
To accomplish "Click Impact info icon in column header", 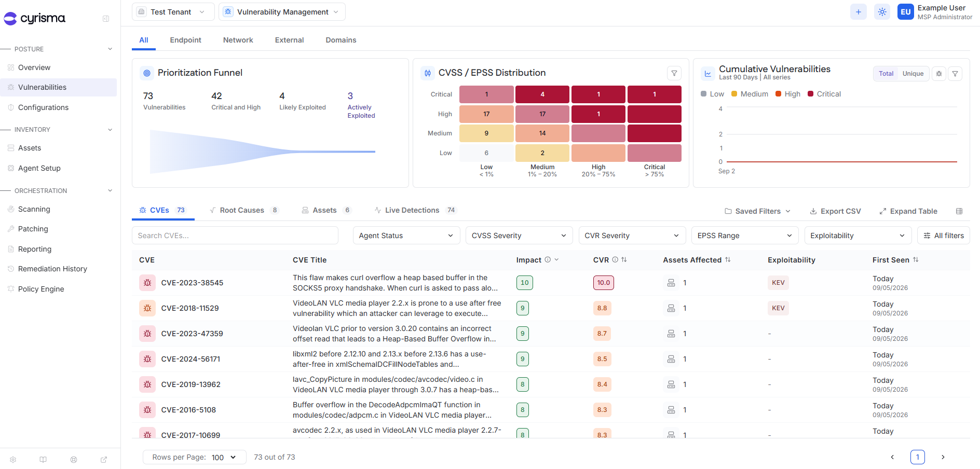I will pos(548,260).
